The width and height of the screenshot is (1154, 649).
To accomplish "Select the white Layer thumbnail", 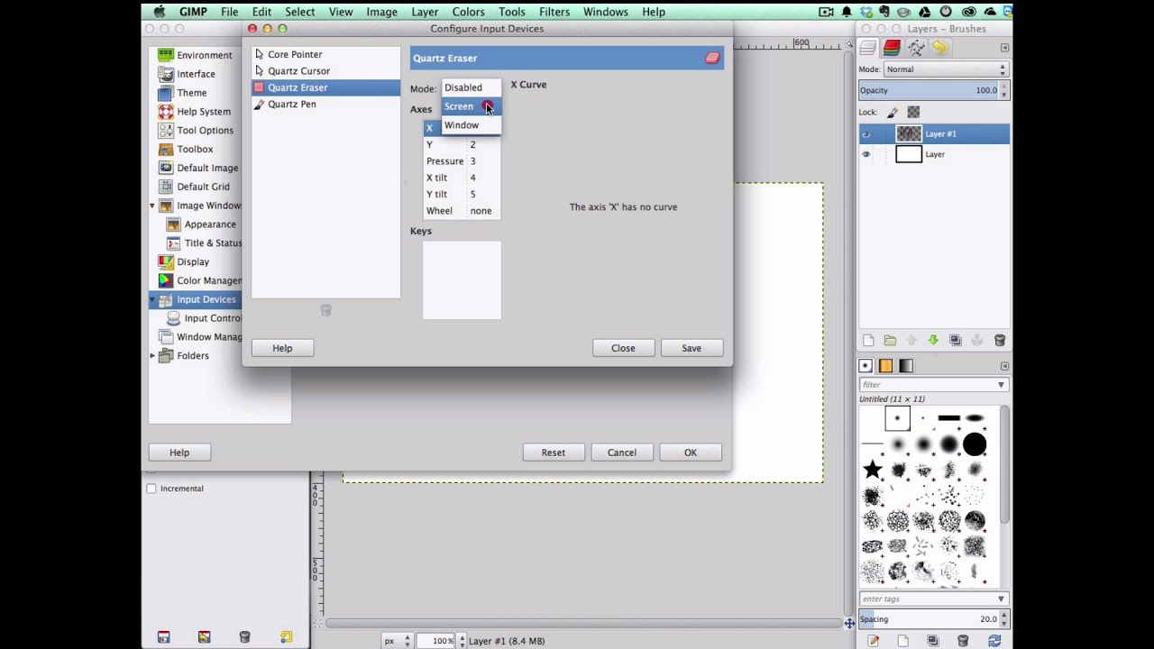I will pyautogui.click(x=909, y=154).
